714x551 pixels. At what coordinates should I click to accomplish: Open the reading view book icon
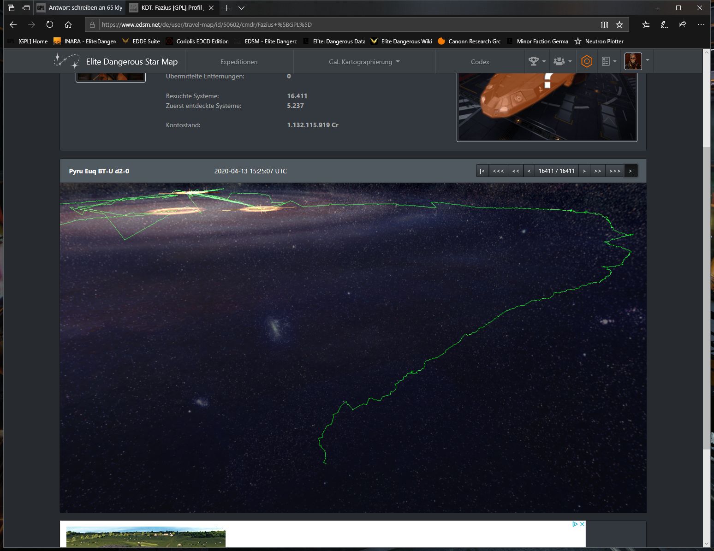tap(604, 24)
